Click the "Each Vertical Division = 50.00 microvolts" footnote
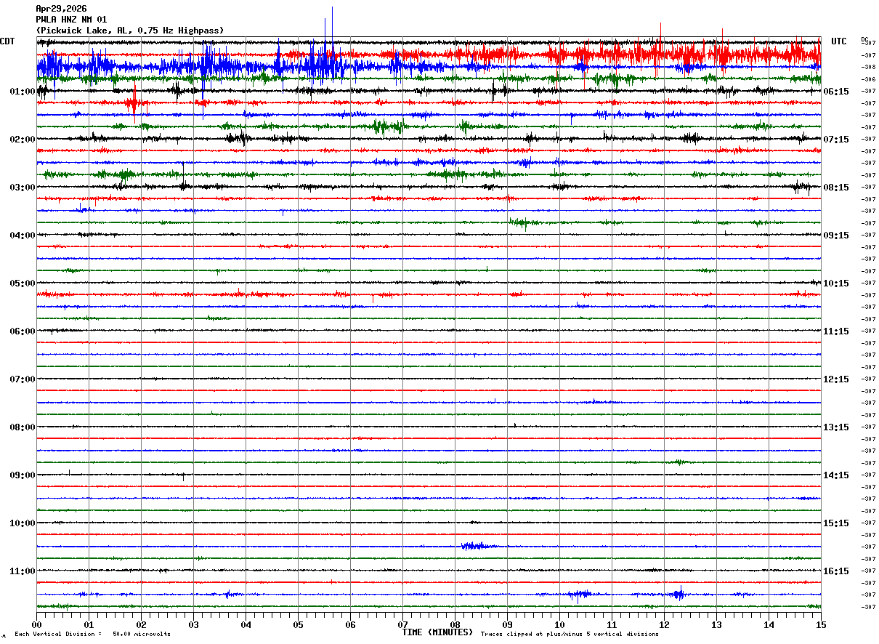 click(92, 635)
